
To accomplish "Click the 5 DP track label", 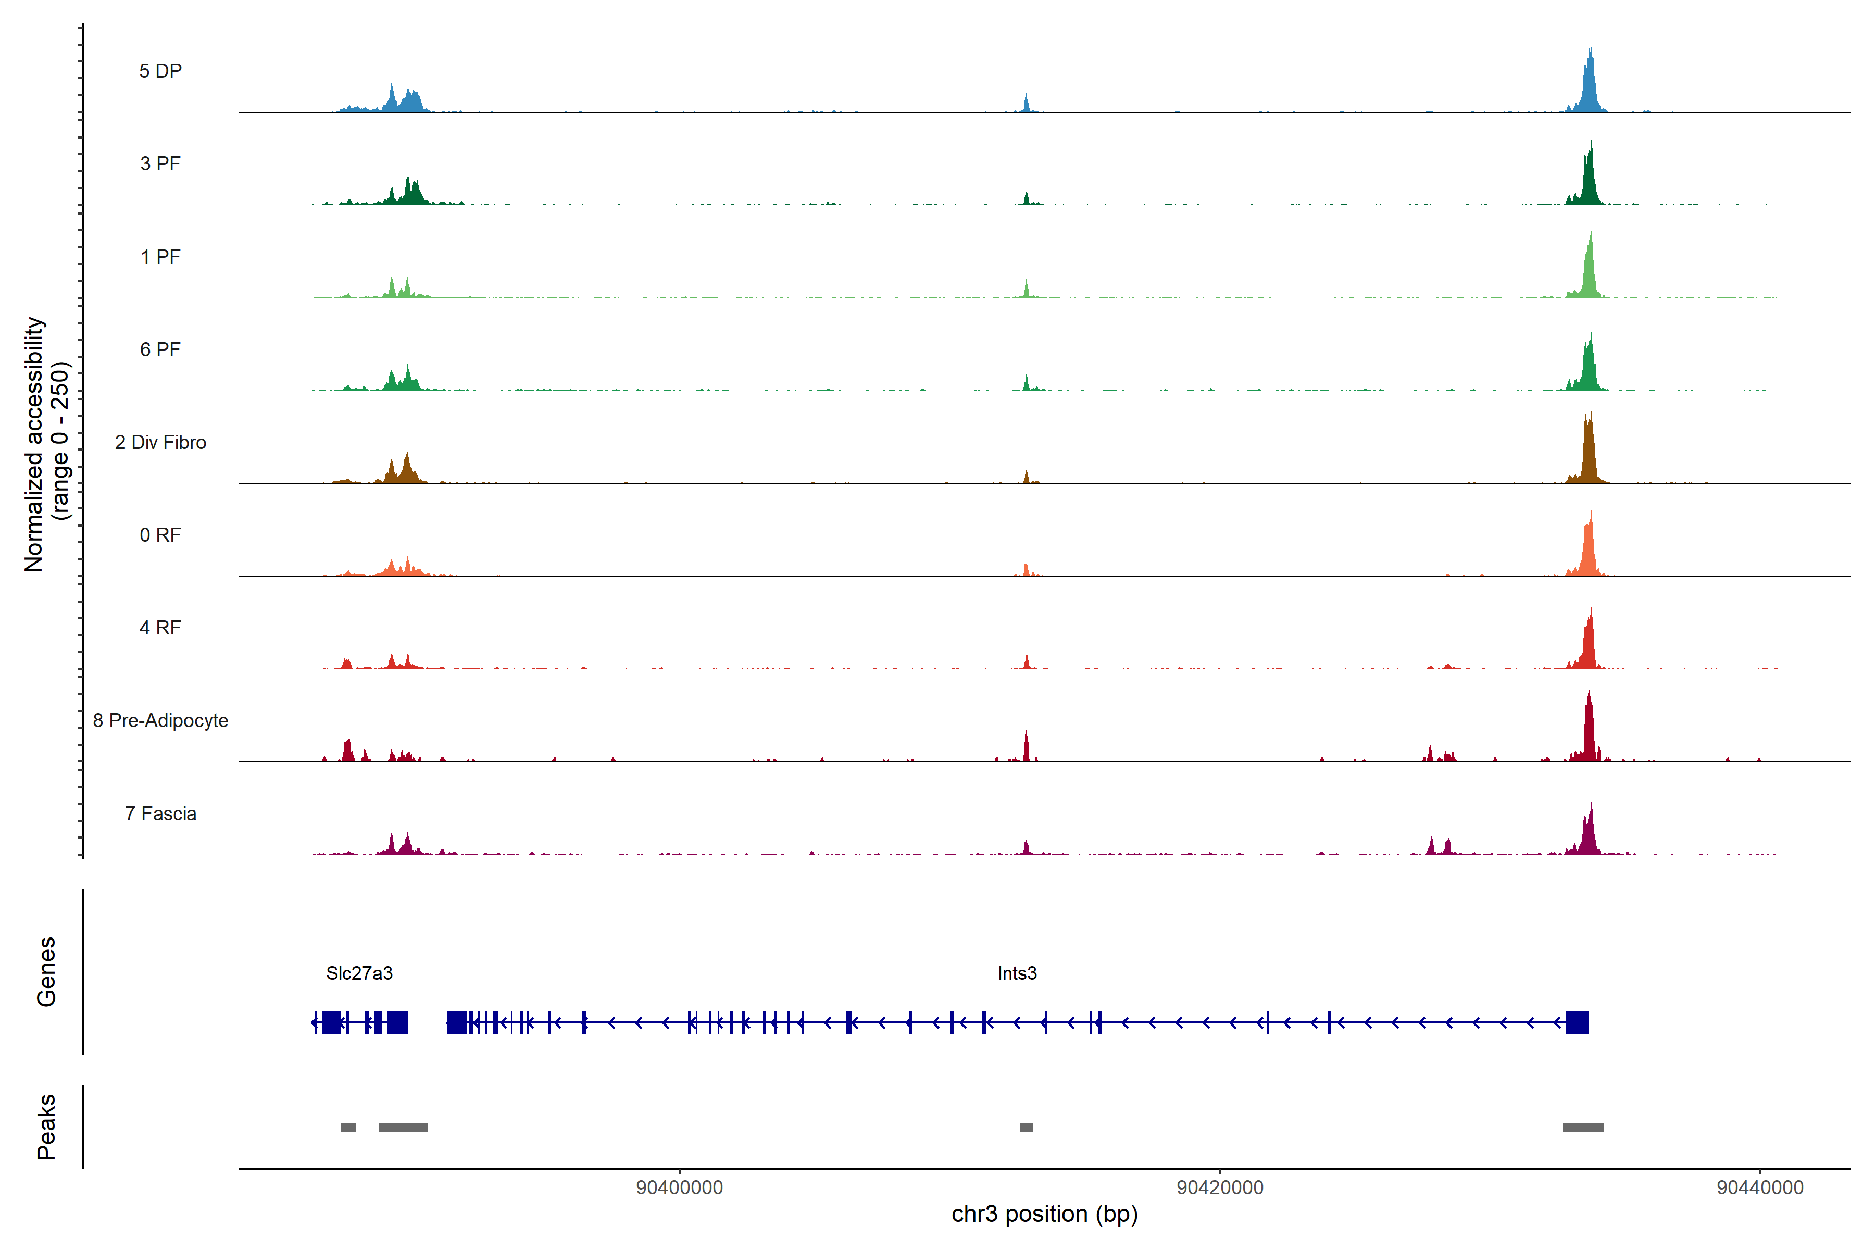I will point(160,71).
